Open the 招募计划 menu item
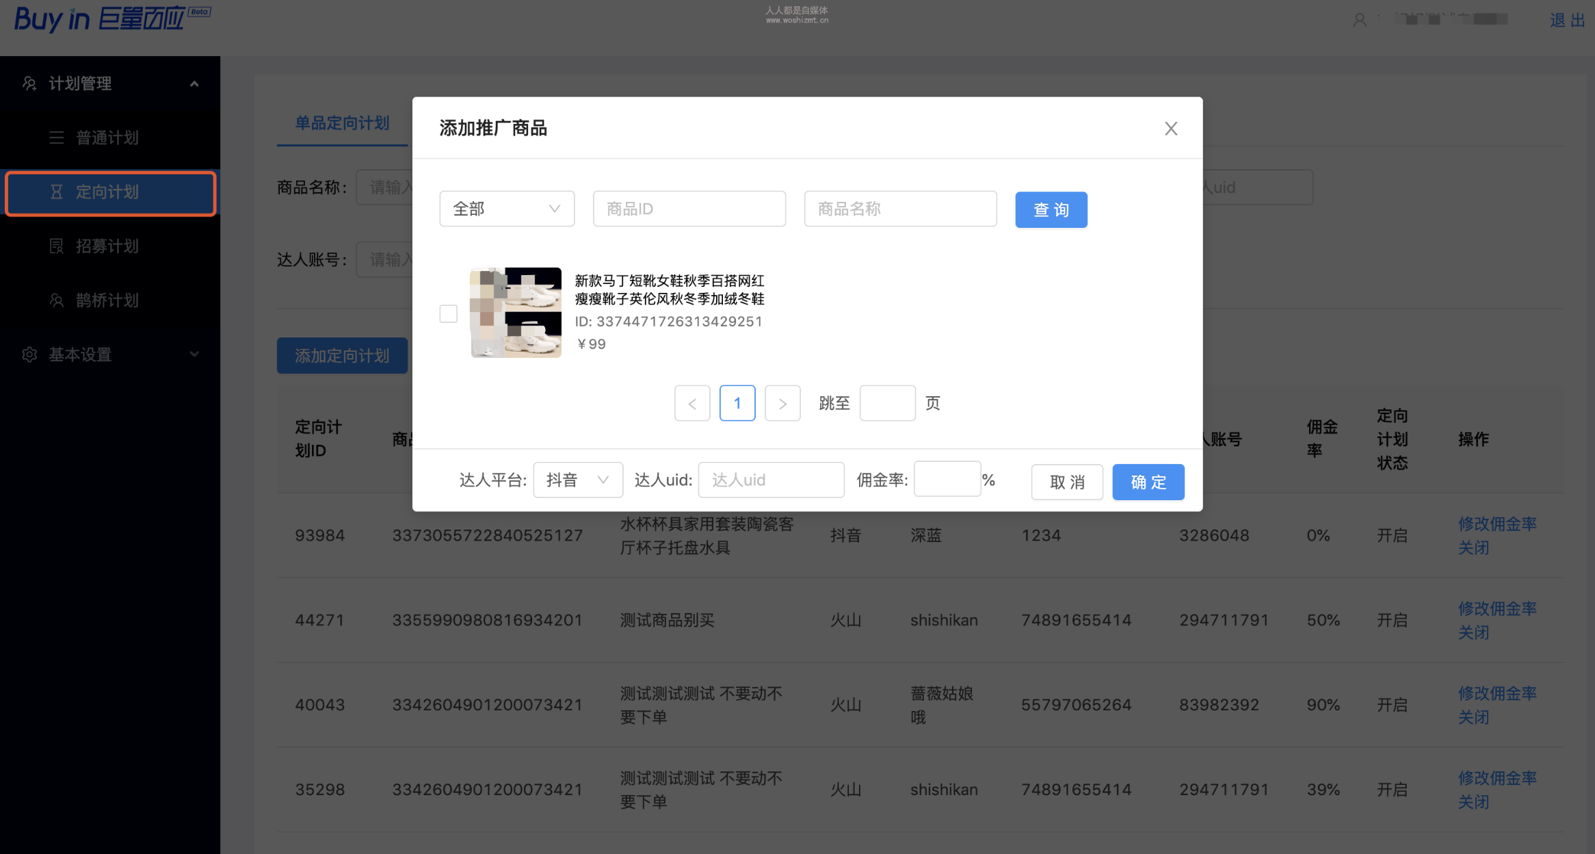1595x854 pixels. [107, 246]
